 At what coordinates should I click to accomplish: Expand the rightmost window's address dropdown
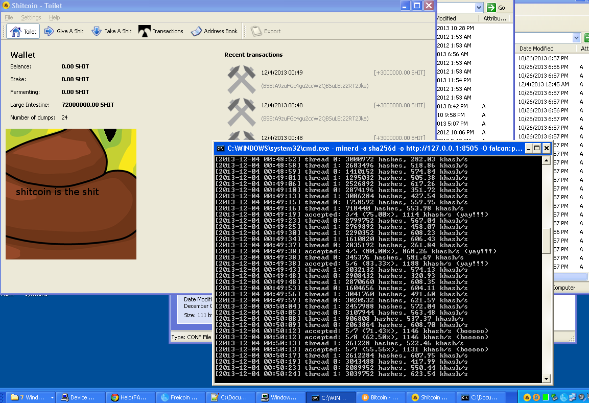pos(577,38)
